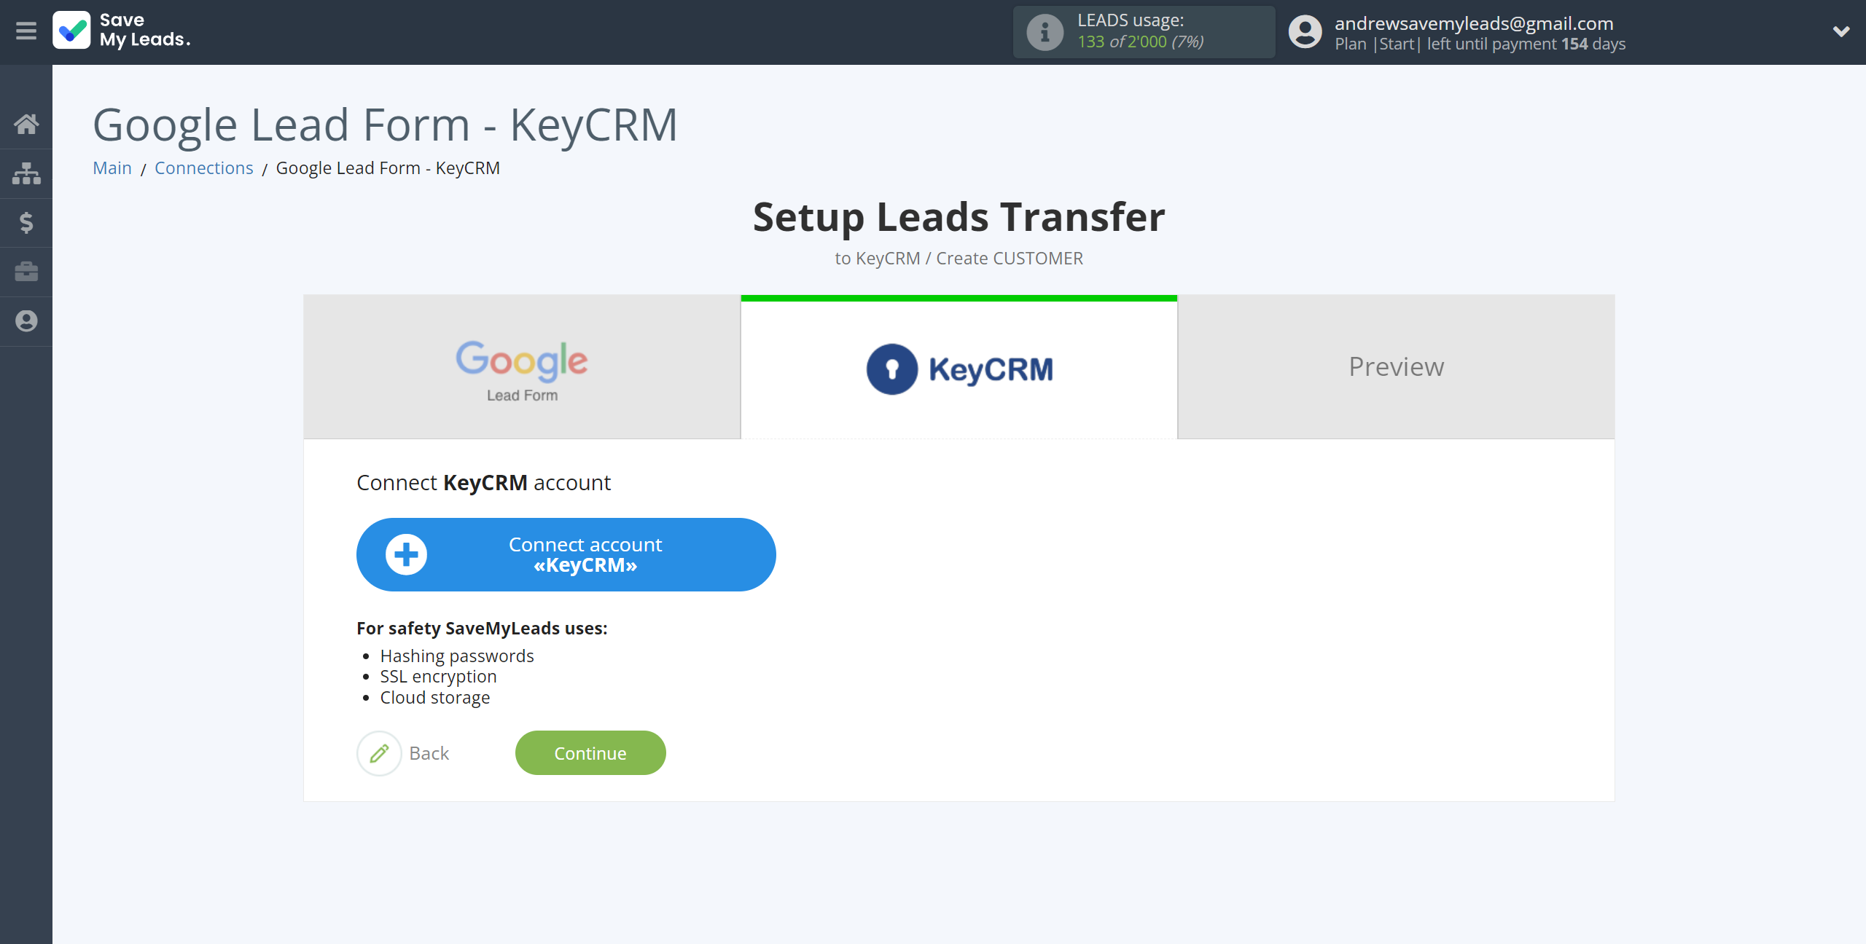Click the Connections breadcrumb link
This screenshot has width=1866, height=944.
pyautogui.click(x=203, y=168)
